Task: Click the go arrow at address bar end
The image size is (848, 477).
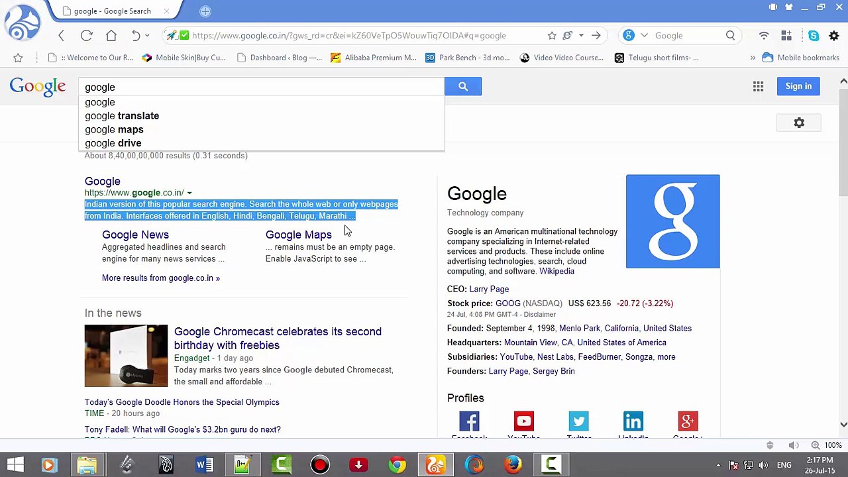Action: (x=596, y=36)
